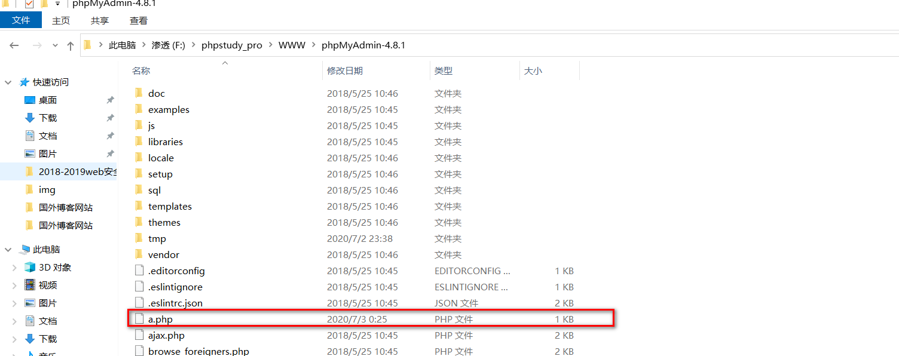Expand 图片 node under 此电脑
This screenshot has width=899, height=356.
[x=15, y=303]
